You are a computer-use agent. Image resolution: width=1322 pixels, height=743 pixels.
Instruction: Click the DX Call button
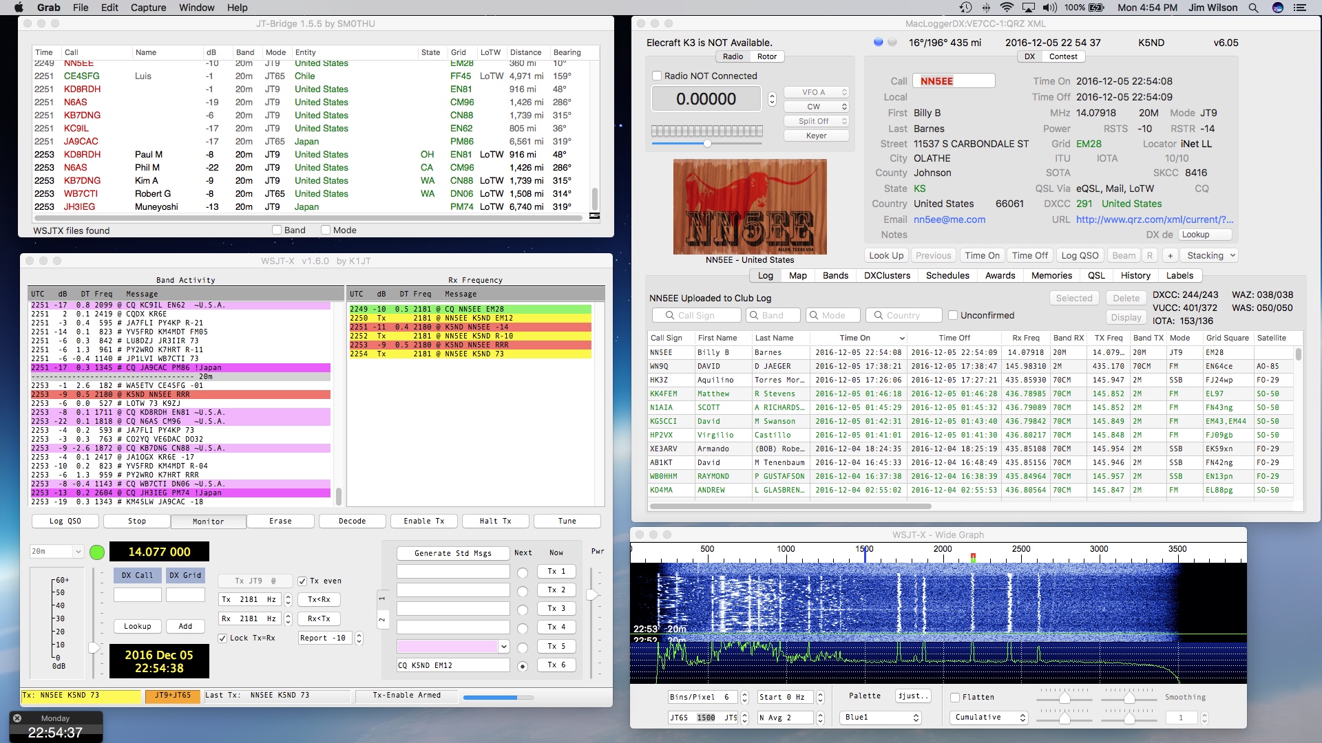click(137, 575)
